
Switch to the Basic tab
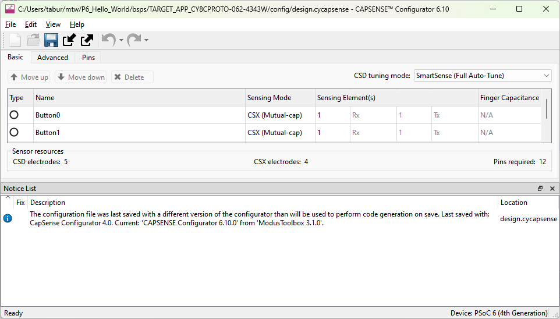(x=15, y=57)
